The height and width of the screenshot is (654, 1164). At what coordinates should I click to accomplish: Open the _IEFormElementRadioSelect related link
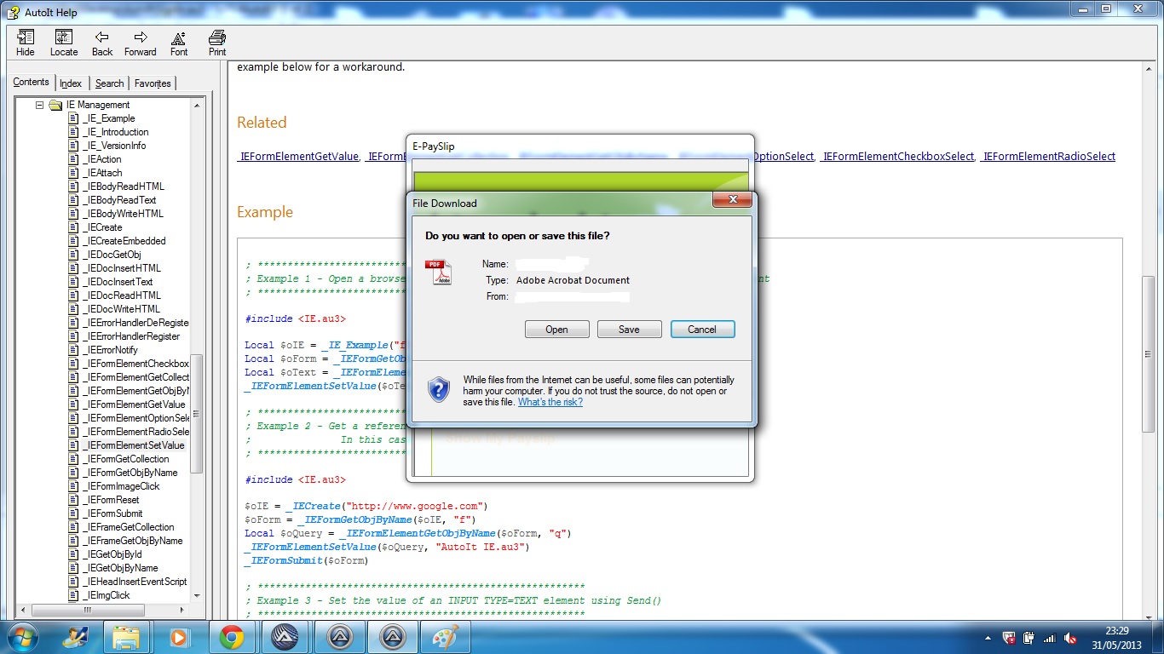tap(1048, 157)
